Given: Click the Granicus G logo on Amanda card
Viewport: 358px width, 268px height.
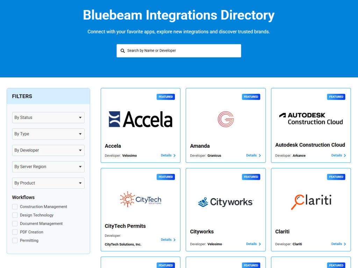Looking at the screenshot, I should [225, 119].
